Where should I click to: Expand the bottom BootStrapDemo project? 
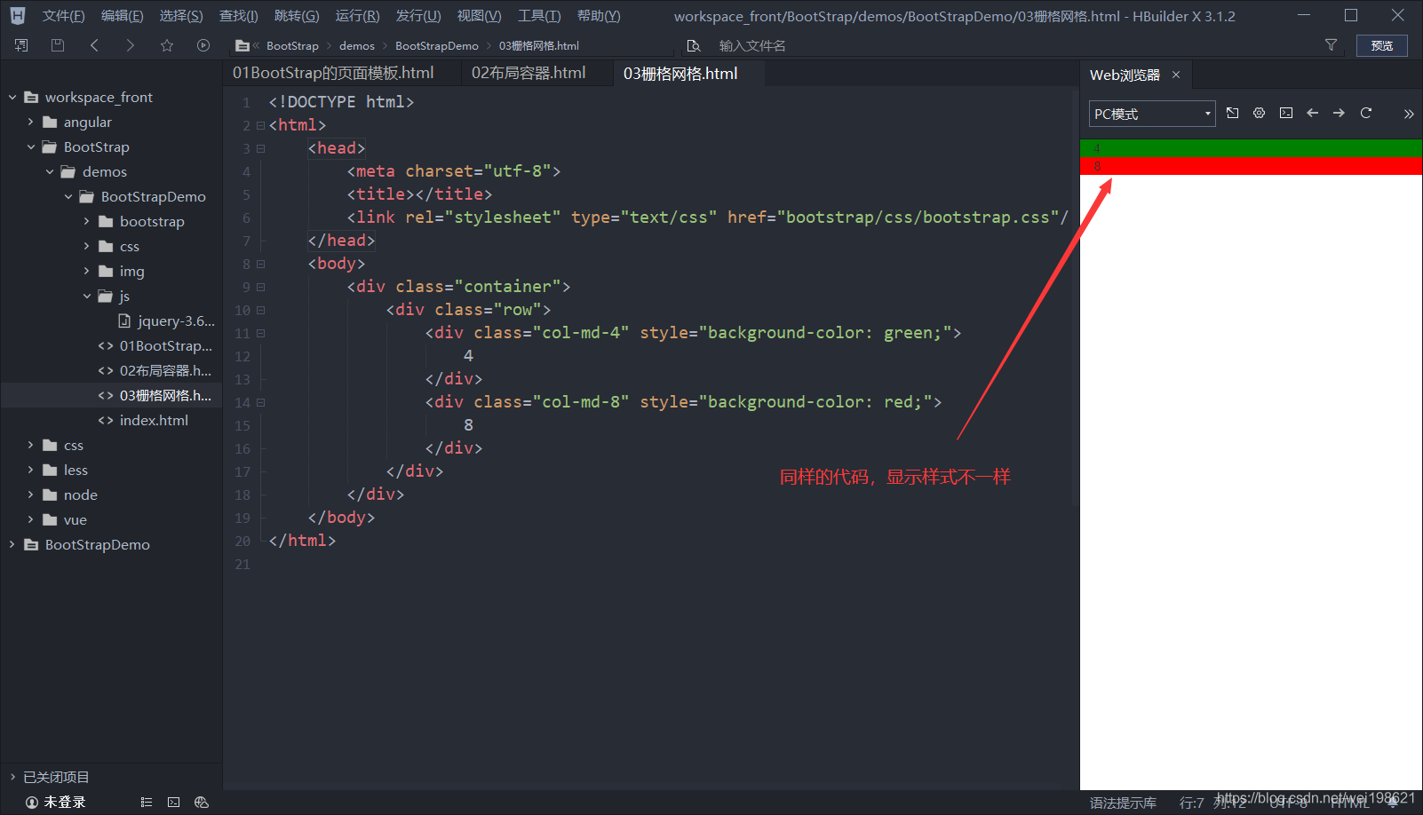12,544
